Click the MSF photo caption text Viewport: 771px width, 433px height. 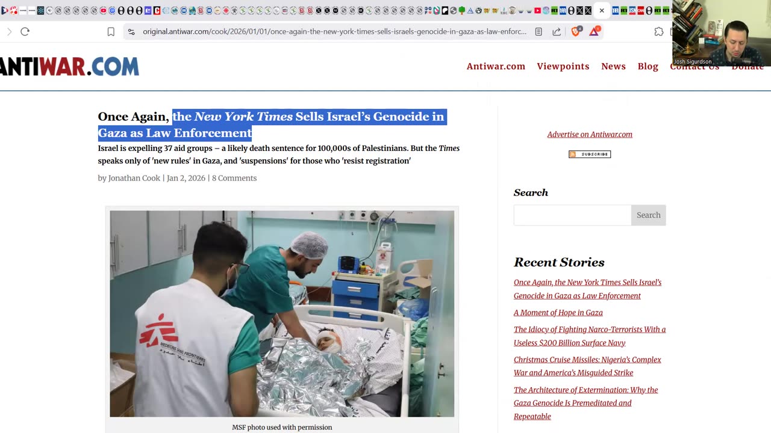pyautogui.click(x=282, y=427)
